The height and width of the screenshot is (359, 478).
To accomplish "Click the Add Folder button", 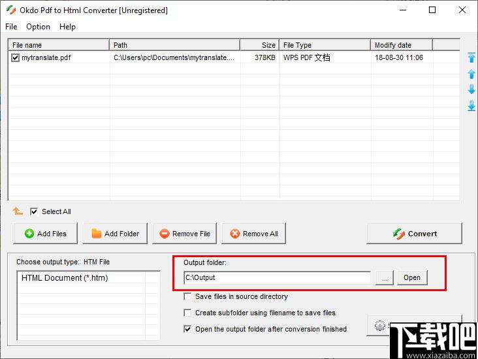I will tap(115, 234).
